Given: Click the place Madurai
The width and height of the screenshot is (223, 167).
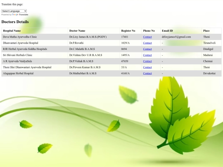Looking at the screenshot, I should coord(208,55).
